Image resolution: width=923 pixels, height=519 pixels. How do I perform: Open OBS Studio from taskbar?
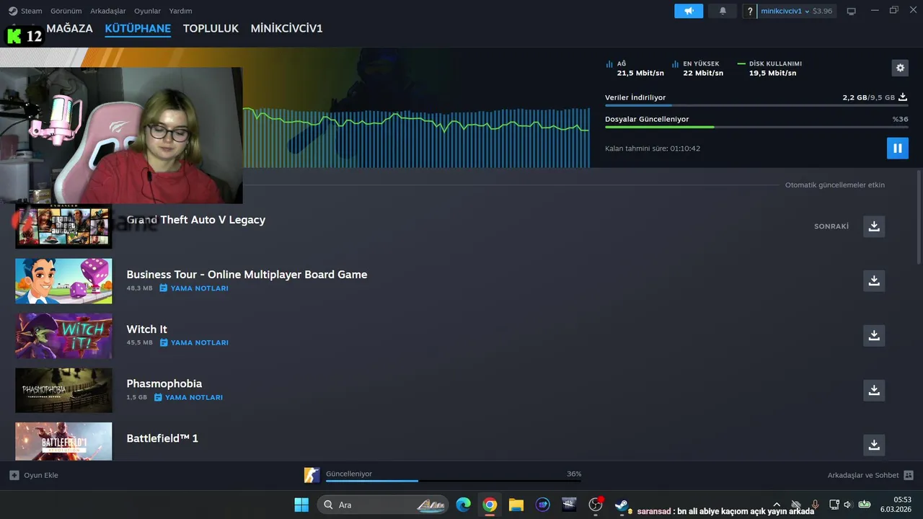(x=596, y=505)
